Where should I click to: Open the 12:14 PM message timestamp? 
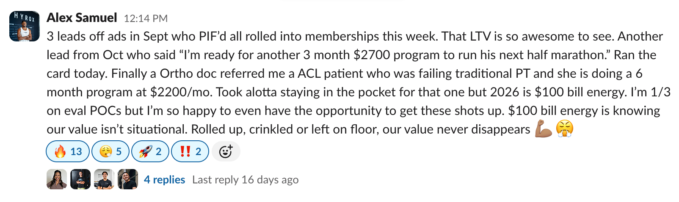[146, 19]
